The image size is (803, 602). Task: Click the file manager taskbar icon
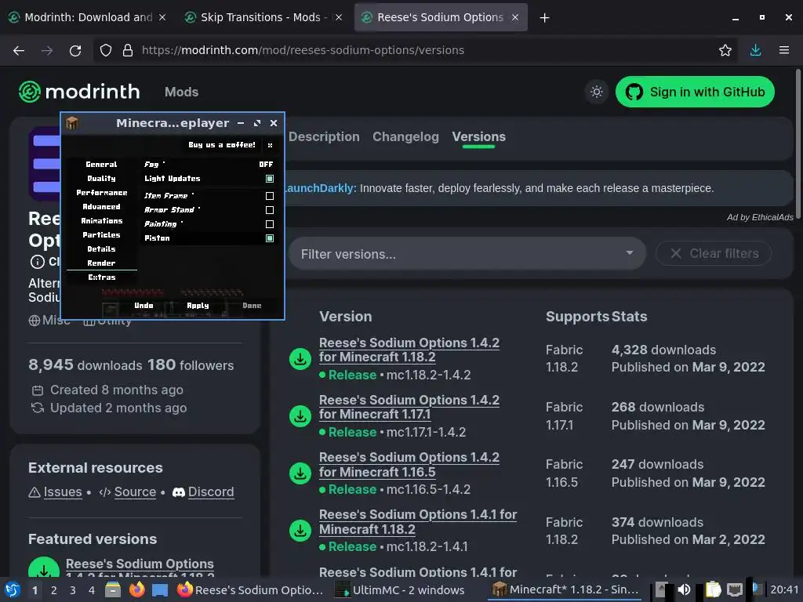[113, 589]
